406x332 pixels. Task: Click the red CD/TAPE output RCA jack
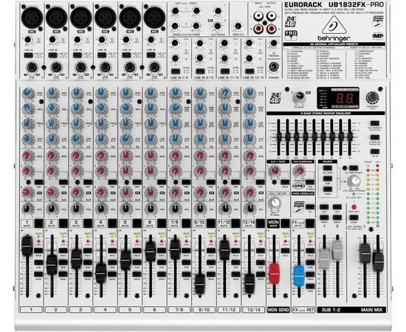coord(271,28)
